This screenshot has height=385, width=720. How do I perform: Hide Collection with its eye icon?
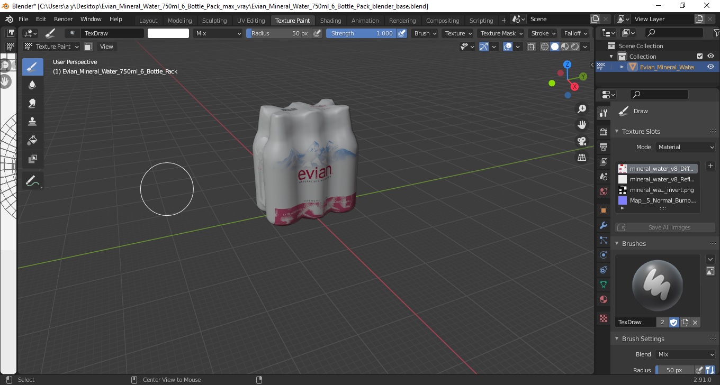pos(710,56)
